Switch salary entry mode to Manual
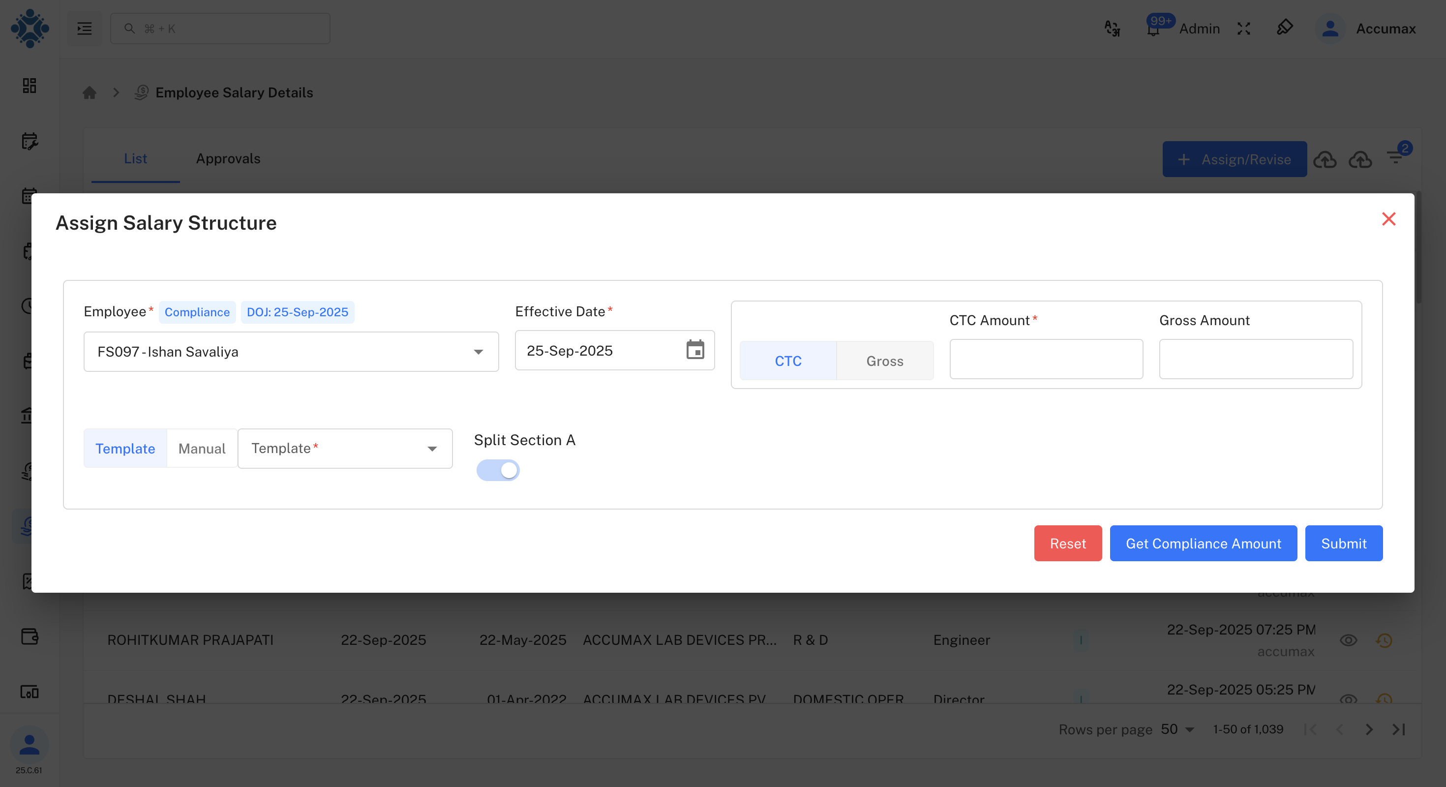The width and height of the screenshot is (1446, 787). coord(201,448)
